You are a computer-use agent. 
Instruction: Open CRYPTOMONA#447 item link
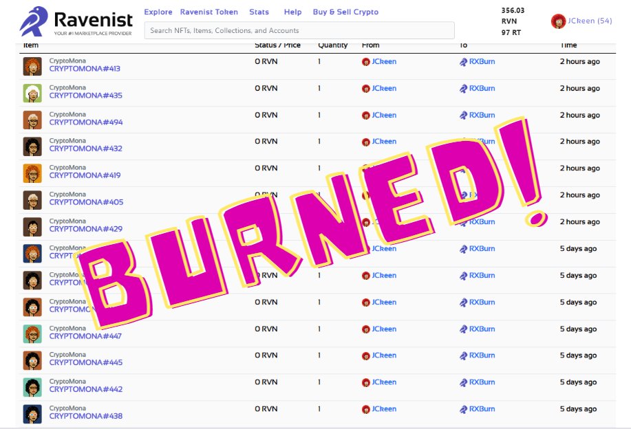[85, 336]
